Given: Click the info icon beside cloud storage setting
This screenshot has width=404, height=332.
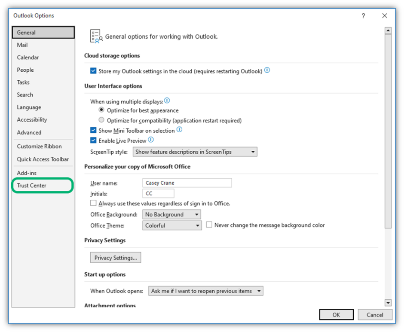Looking at the screenshot, I should [x=267, y=71].
